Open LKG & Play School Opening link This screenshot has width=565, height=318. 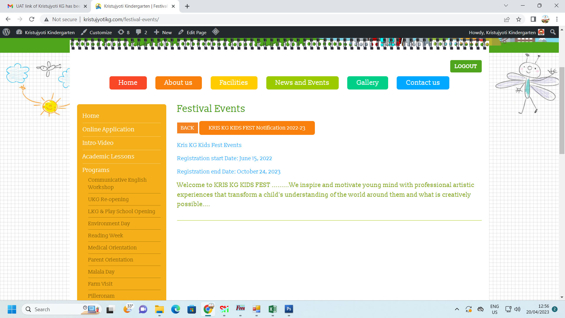click(121, 211)
